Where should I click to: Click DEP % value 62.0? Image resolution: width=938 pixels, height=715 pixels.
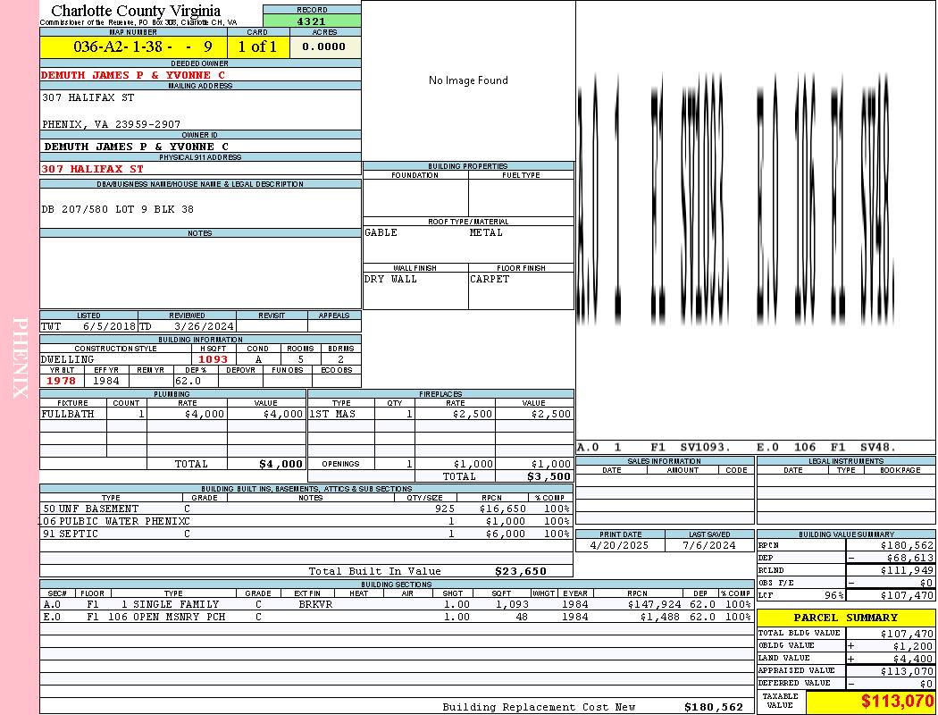188,381
